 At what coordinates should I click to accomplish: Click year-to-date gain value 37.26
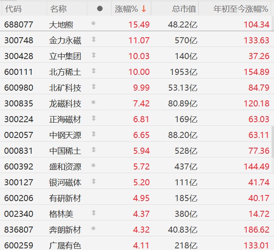click(x=259, y=56)
